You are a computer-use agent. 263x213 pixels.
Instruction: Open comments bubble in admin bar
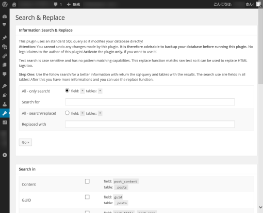coord(58,5)
